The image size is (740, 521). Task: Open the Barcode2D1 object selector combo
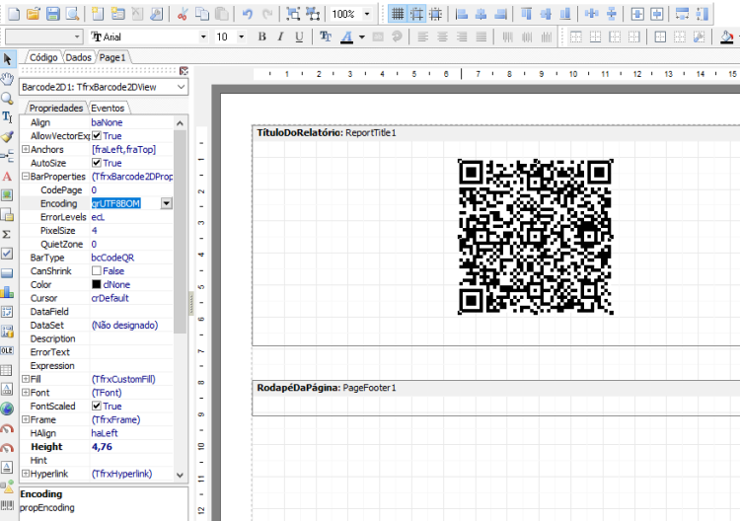[104, 87]
